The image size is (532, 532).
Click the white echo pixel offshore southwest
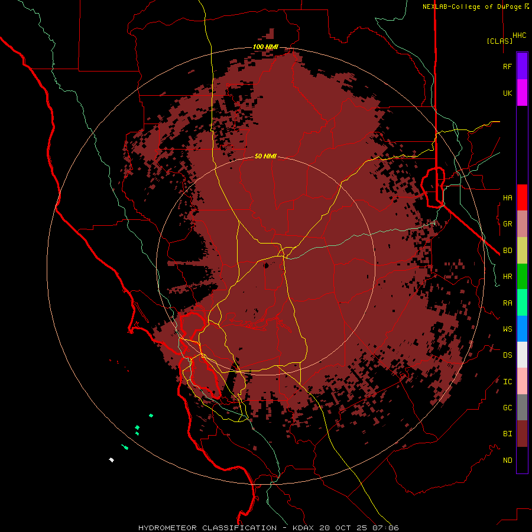111,460
